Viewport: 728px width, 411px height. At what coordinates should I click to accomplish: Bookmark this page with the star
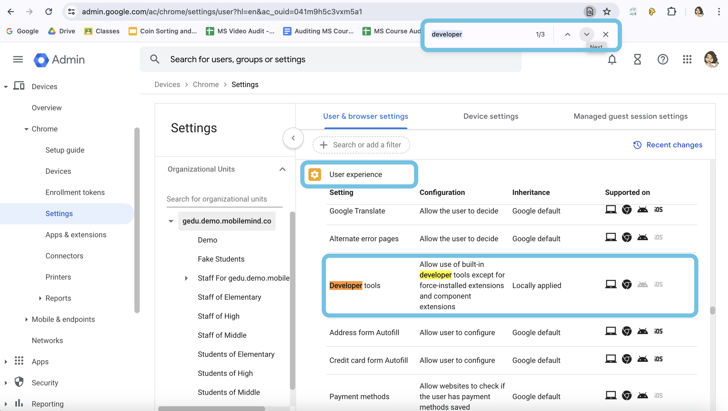607,12
